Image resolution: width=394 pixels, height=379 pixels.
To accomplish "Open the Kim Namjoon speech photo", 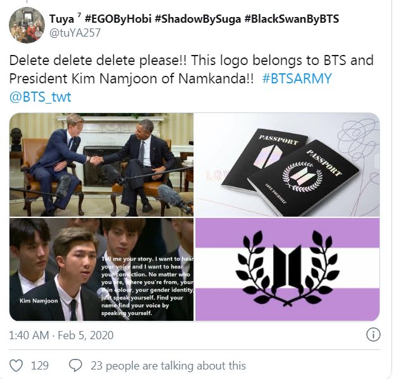I will 102,269.
